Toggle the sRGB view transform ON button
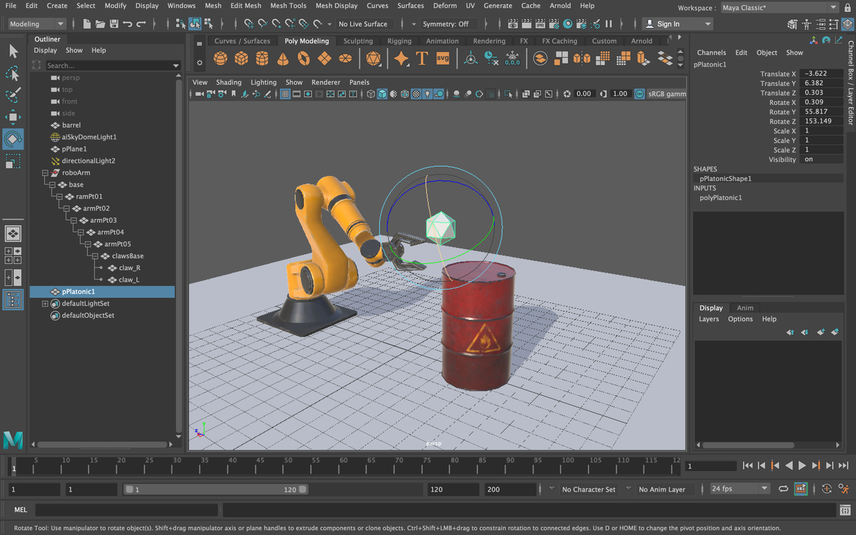The height and width of the screenshot is (535, 856). pyautogui.click(x=639, y=93)
